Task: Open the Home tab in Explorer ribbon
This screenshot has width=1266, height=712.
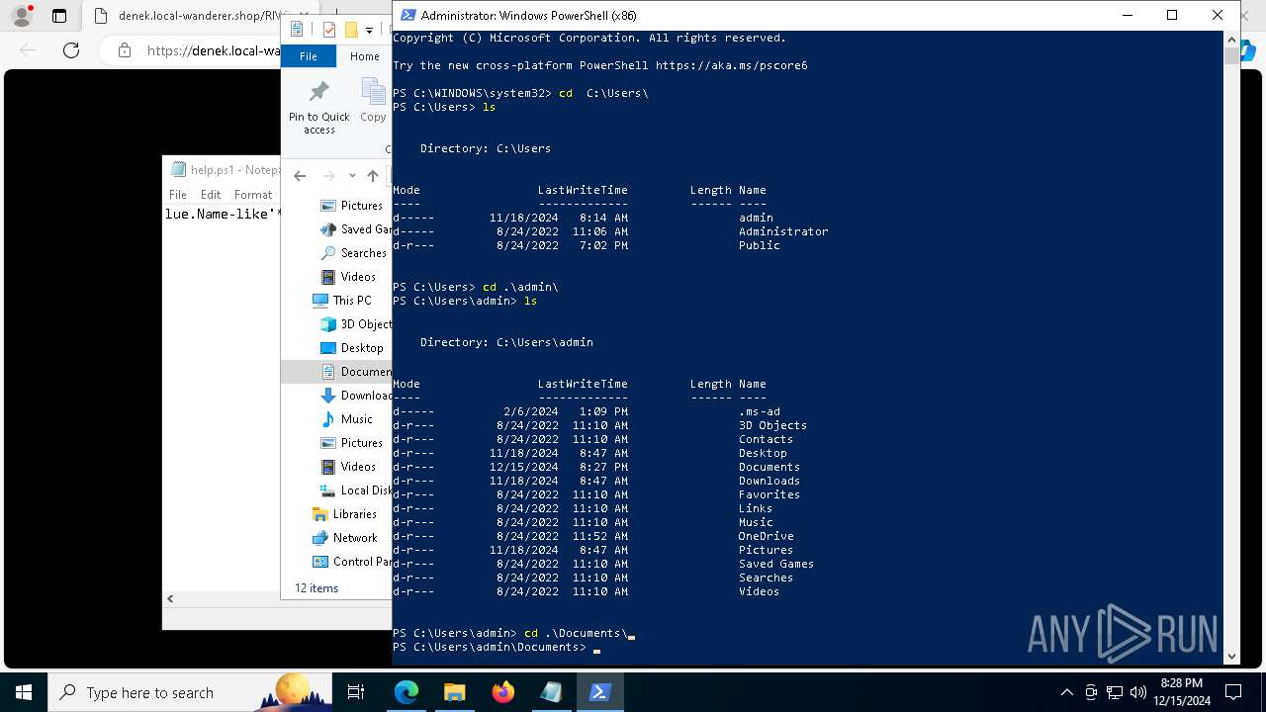Action: coord(364,56)
